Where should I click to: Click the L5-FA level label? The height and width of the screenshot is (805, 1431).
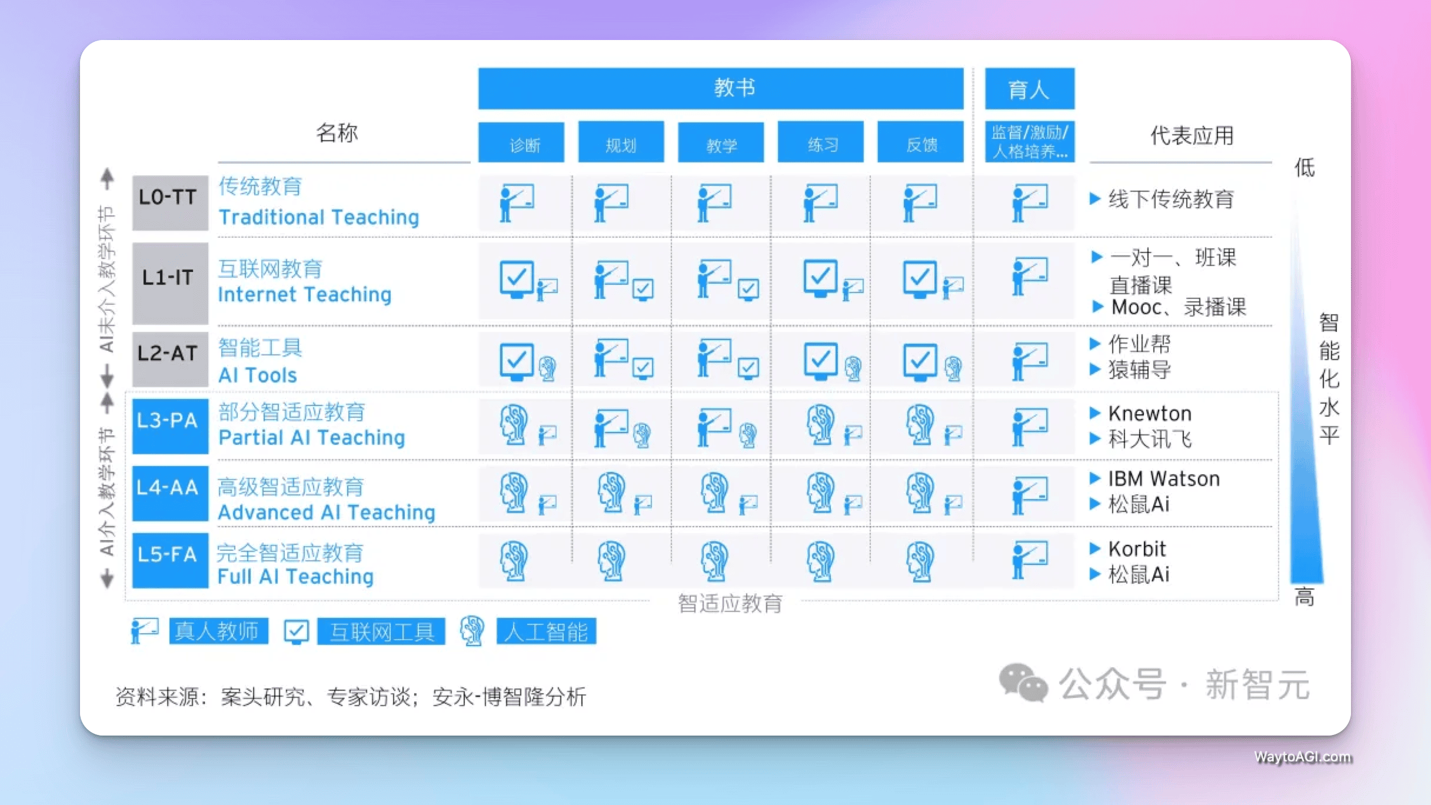(x=170, y=560)
